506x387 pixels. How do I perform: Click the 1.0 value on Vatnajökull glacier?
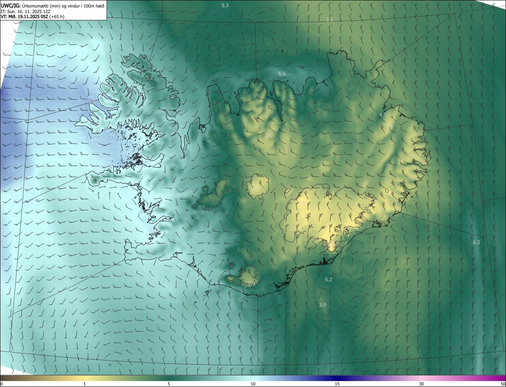302,203
